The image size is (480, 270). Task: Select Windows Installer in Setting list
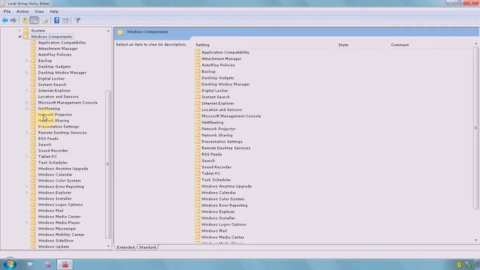(218, 218)
